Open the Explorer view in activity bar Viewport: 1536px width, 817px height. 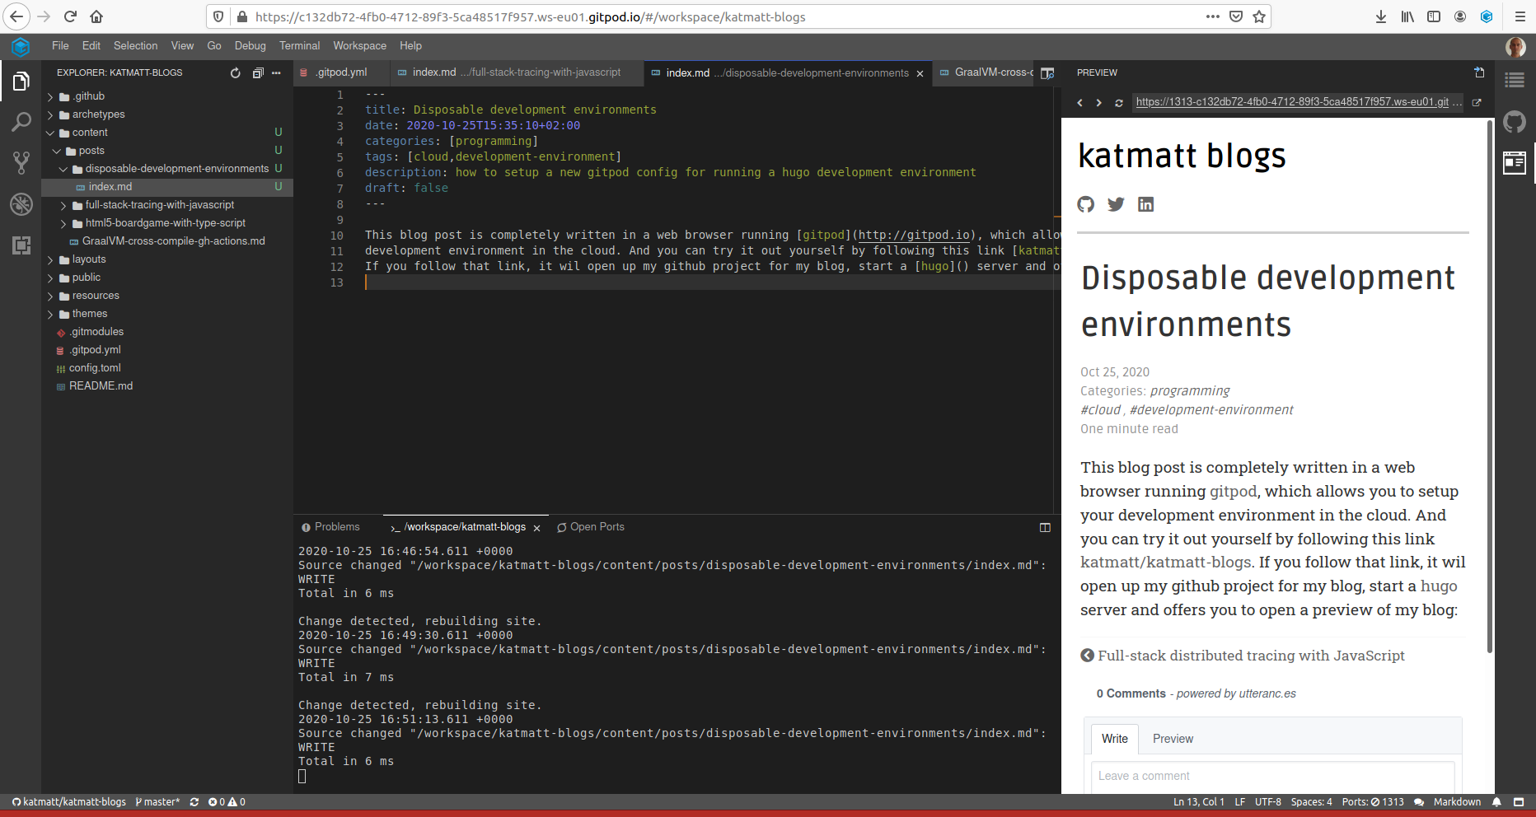[x=21, y=81]
